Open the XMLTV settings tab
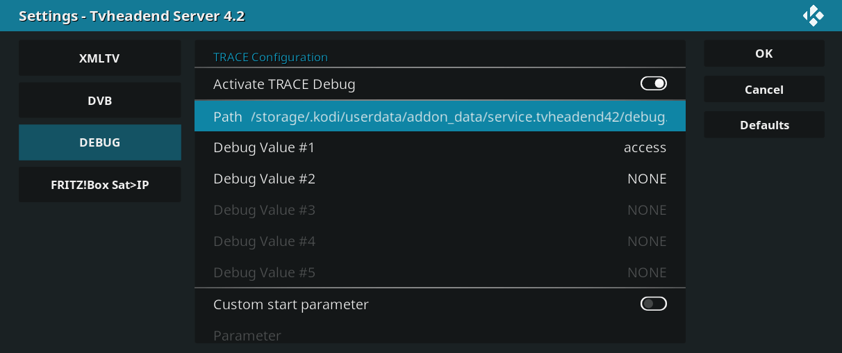The width and height of the screenshot is (842, 353). (99, 58)
